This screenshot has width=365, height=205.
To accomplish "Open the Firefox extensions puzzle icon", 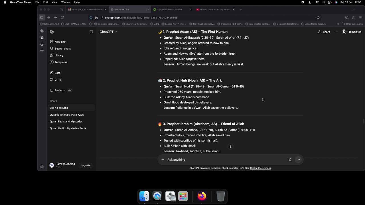I will 354,17.
